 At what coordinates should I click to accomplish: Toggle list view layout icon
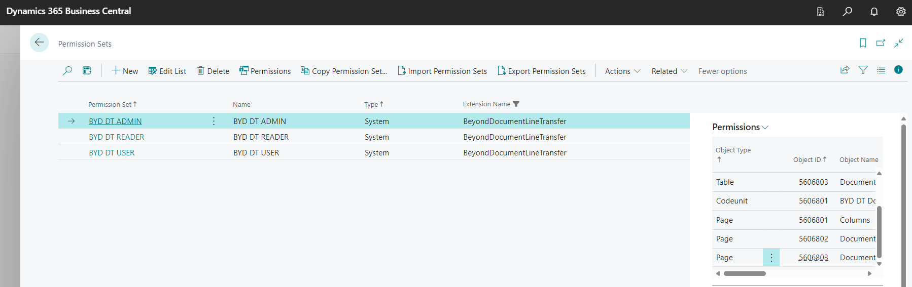(x=881, y=70)
